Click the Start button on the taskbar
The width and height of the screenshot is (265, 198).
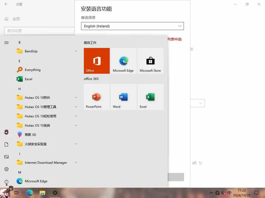(5, 193)
